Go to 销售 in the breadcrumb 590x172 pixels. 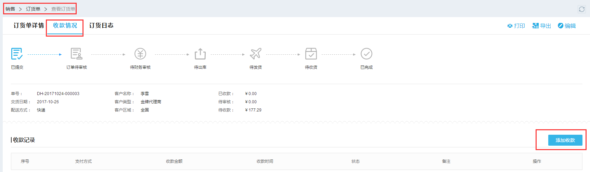10,9
